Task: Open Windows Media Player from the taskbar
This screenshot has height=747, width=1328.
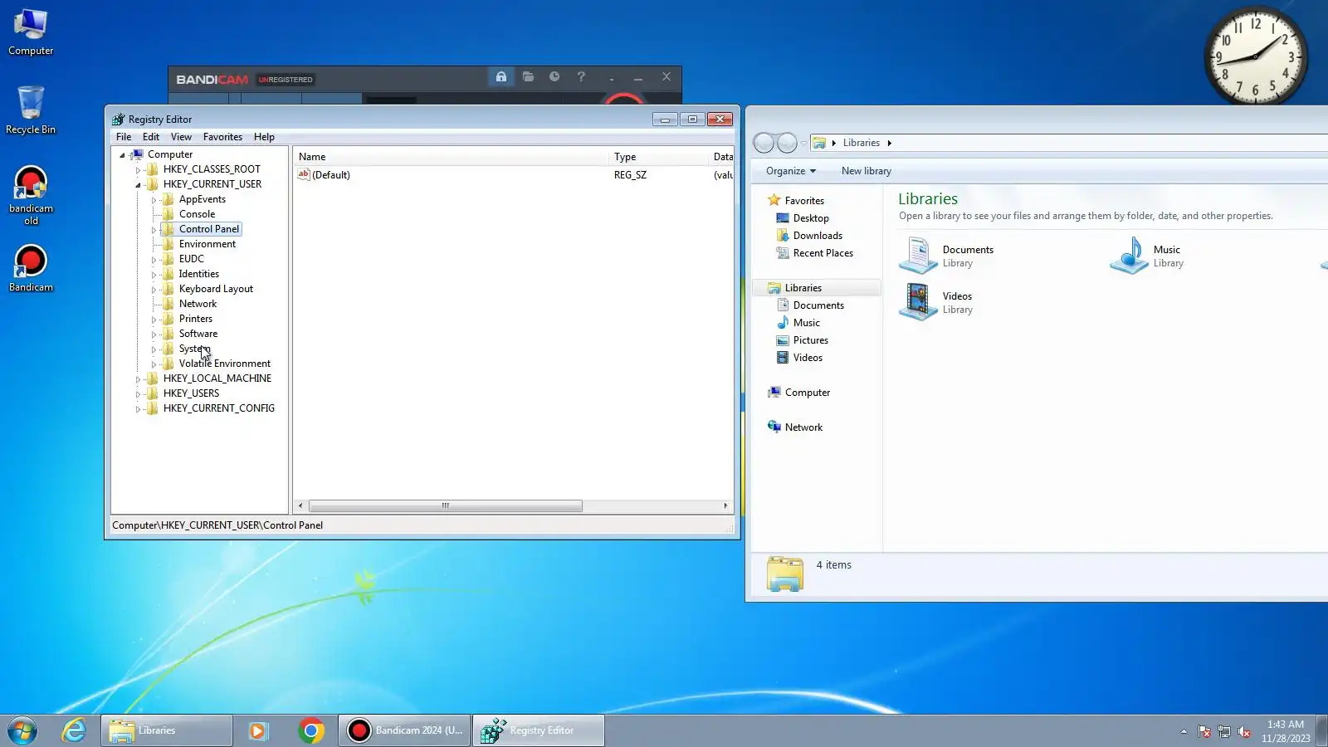Action: point(258,730)
